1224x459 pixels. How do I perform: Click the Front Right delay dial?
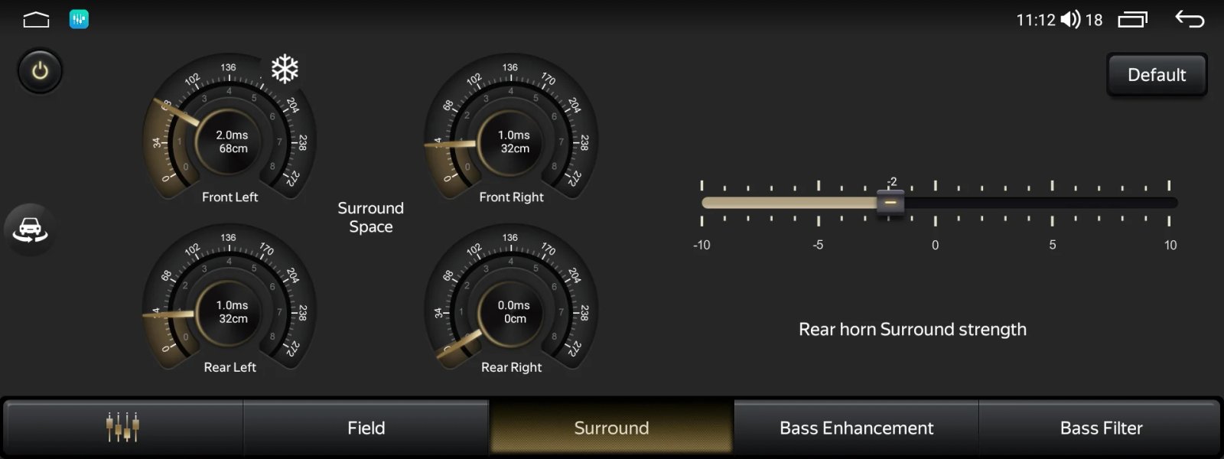(x=513, y=142)
